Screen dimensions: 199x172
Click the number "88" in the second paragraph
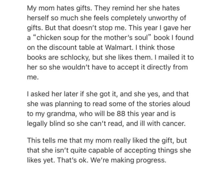click(121, 113)
